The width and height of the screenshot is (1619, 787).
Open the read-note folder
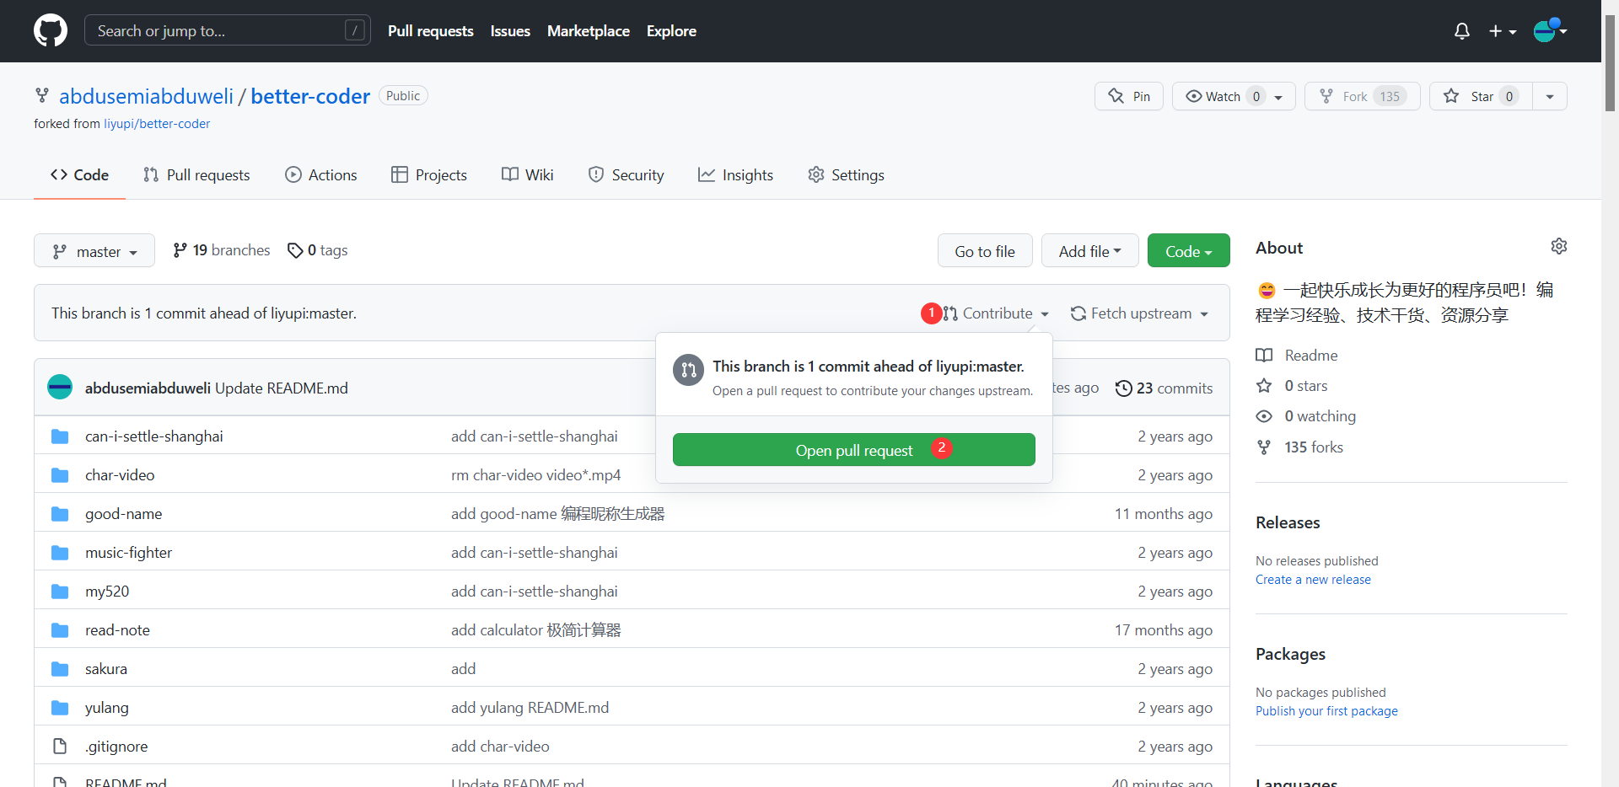[117, 630]
